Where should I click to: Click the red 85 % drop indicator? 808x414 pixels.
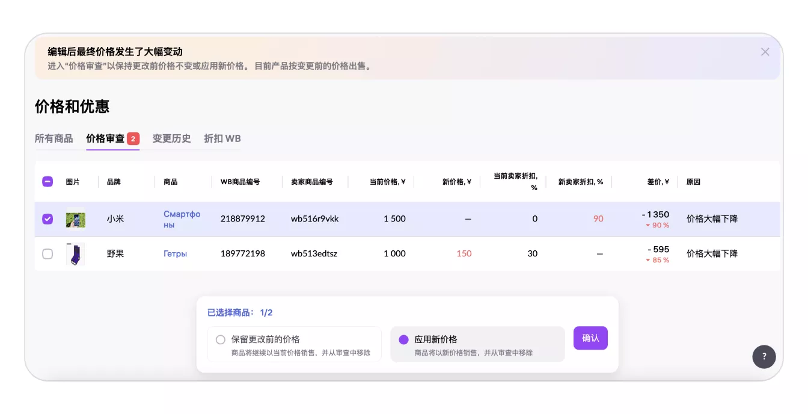tap(657, 261)
